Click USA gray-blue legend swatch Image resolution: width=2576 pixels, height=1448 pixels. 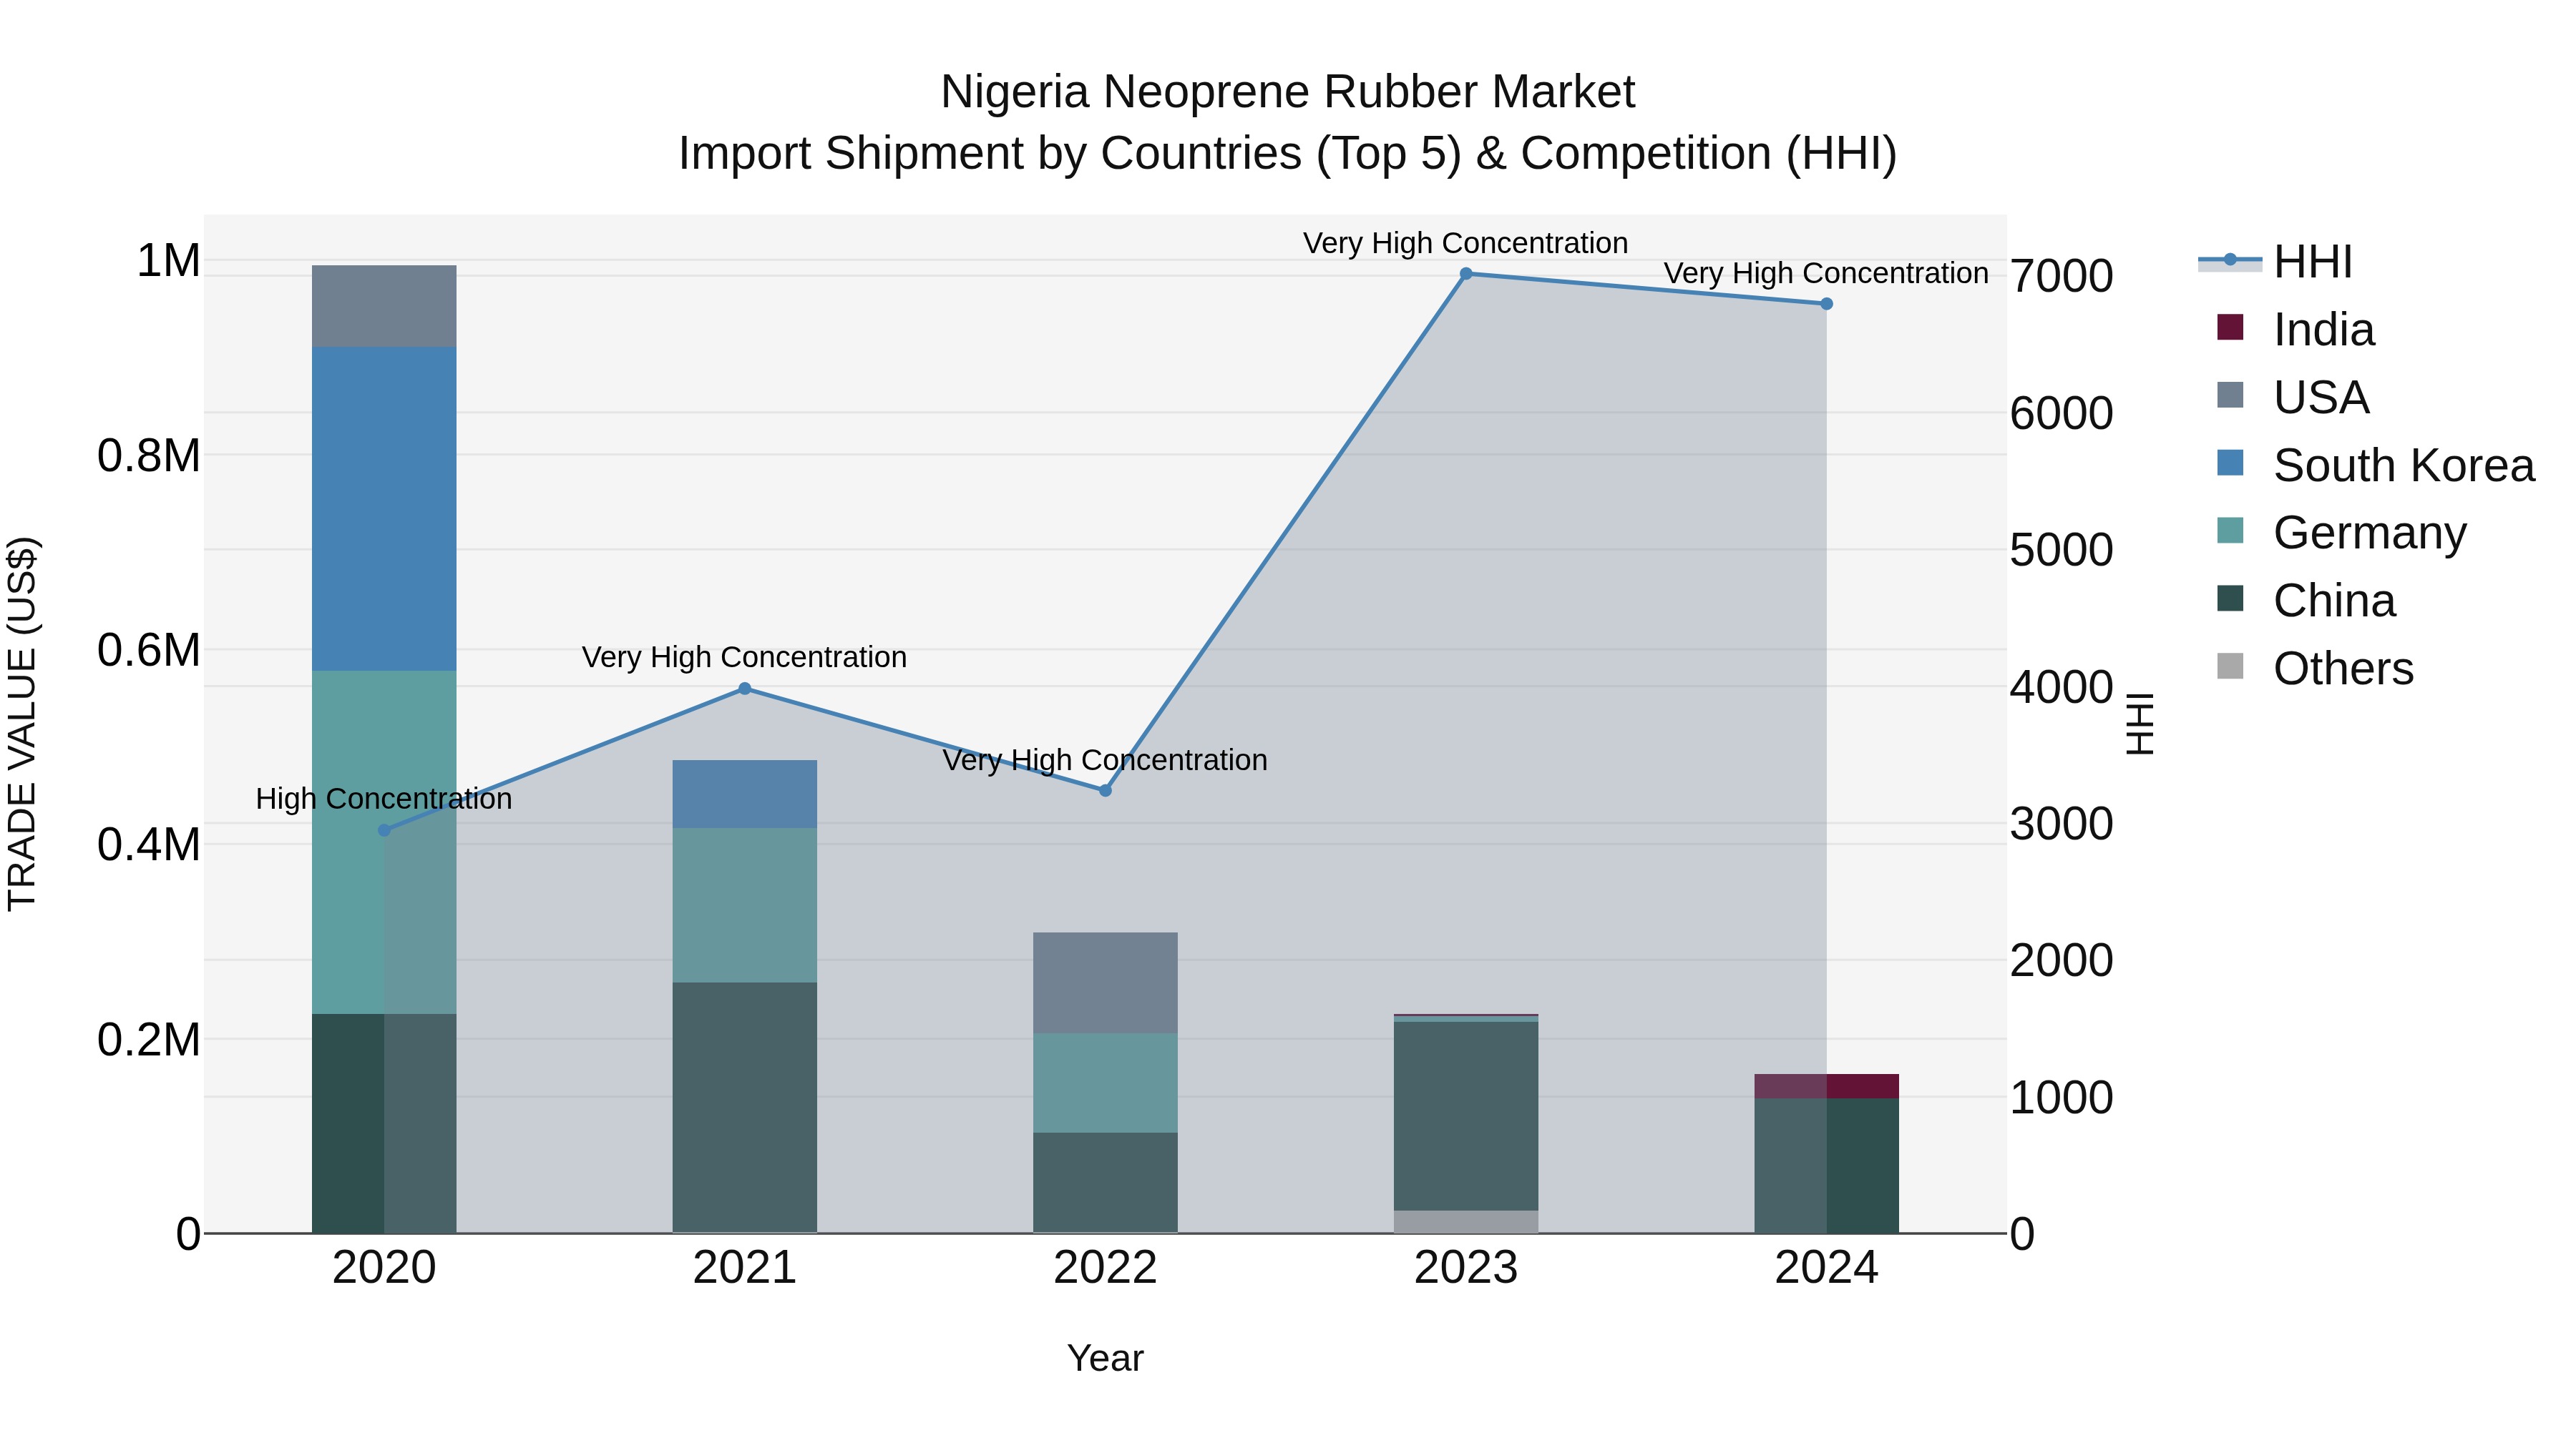[x=2230, y=395]
